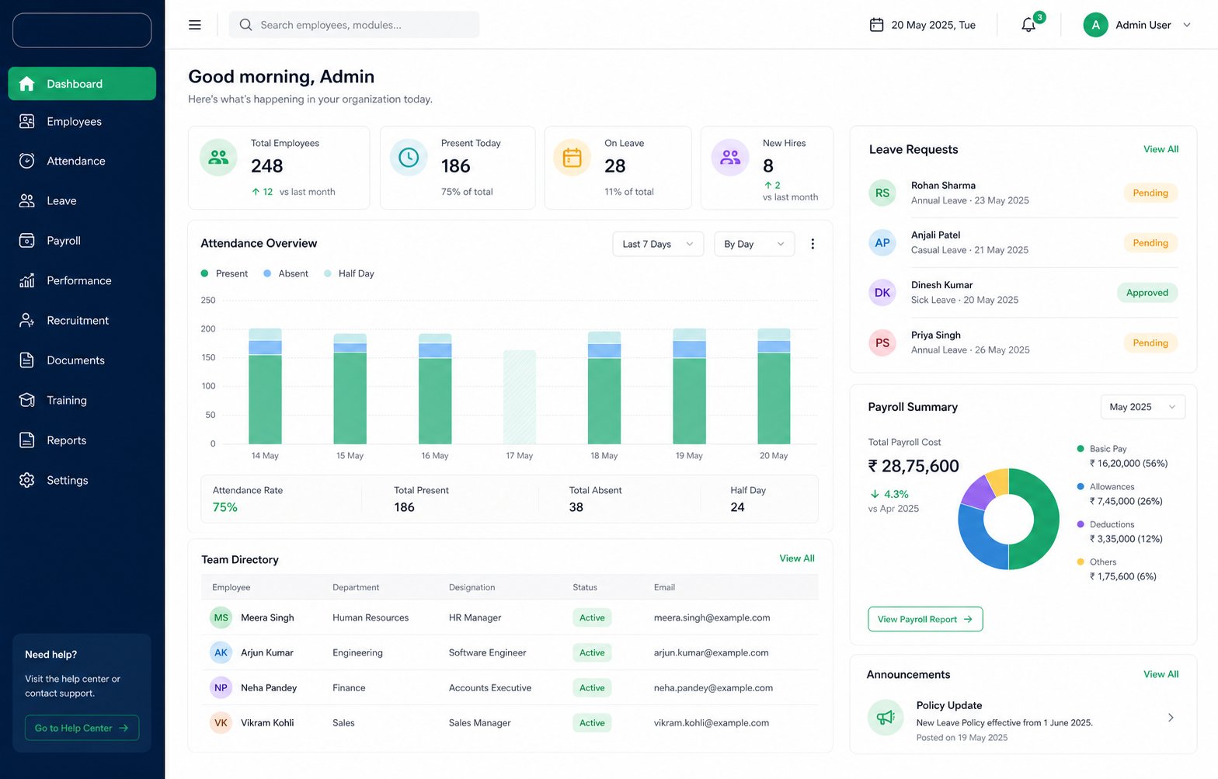The image size is (1218, 779).
Task: Click the search employees input field
Action: pyautogui.click(x=354, y=25)
